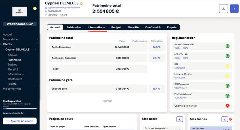Expand the Ma conformité sidebar chevron
This screenshot has width=240, height=130.
38,89
